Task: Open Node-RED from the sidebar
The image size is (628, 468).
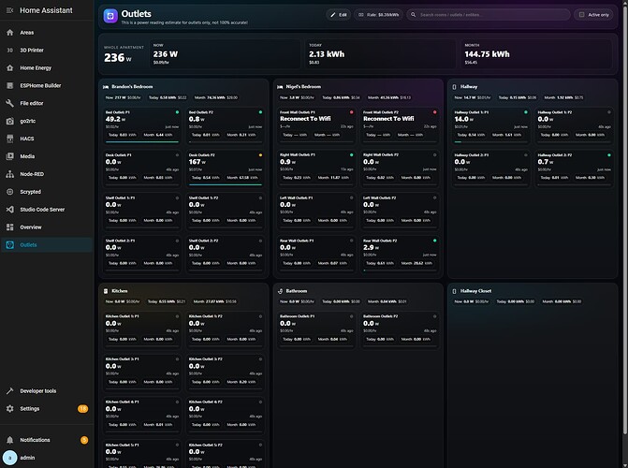Action: (x=10, y=174)
